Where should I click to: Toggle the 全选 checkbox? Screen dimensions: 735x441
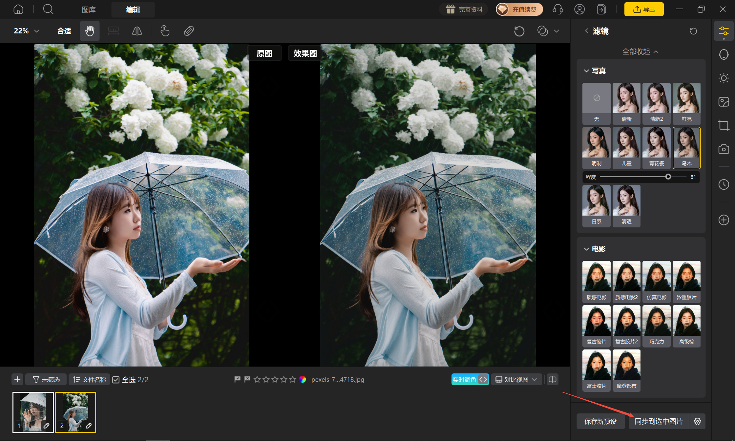(x=116, y=380)
